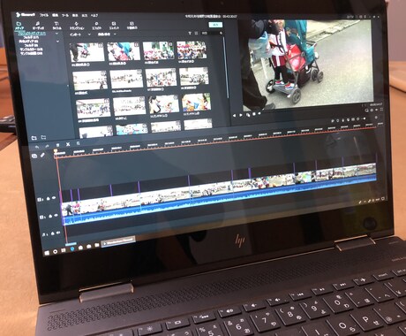Open the Audio tab with music note
406x336 pixels.
38,26
